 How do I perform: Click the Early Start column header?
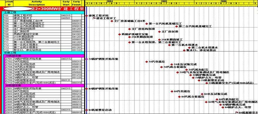[66, 3]
